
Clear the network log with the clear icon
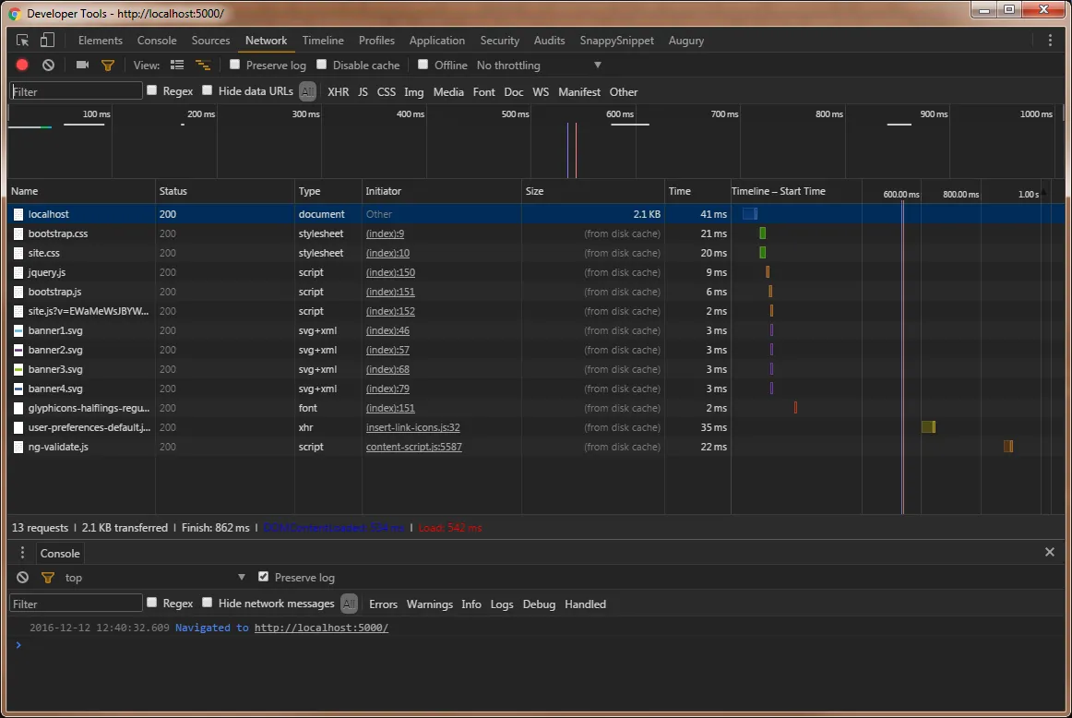coord(48,66)
